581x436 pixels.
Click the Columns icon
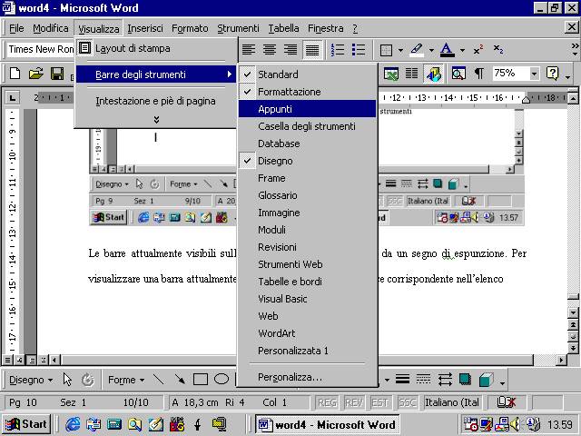pos(411,74)
